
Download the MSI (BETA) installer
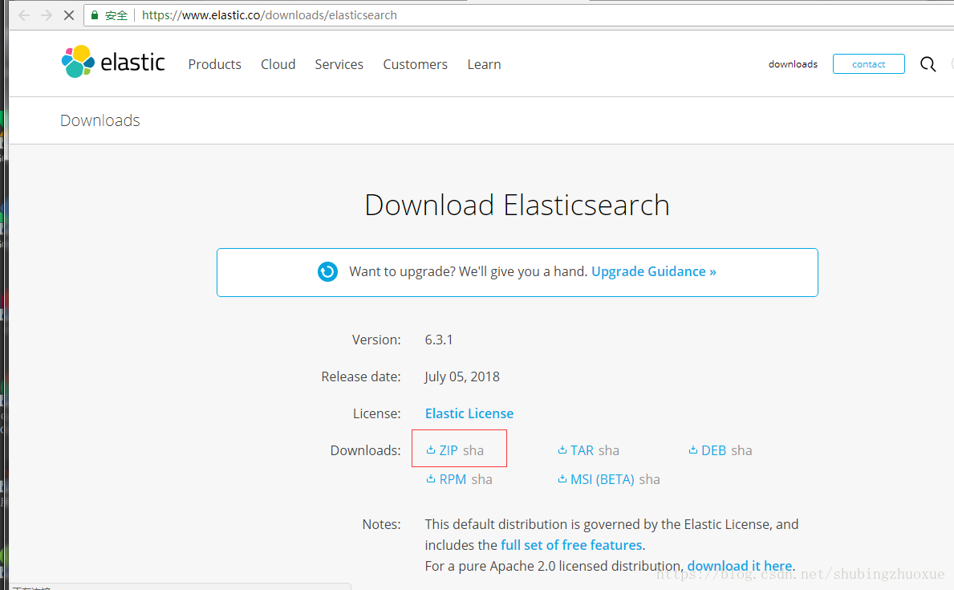[x=601, y=479]
